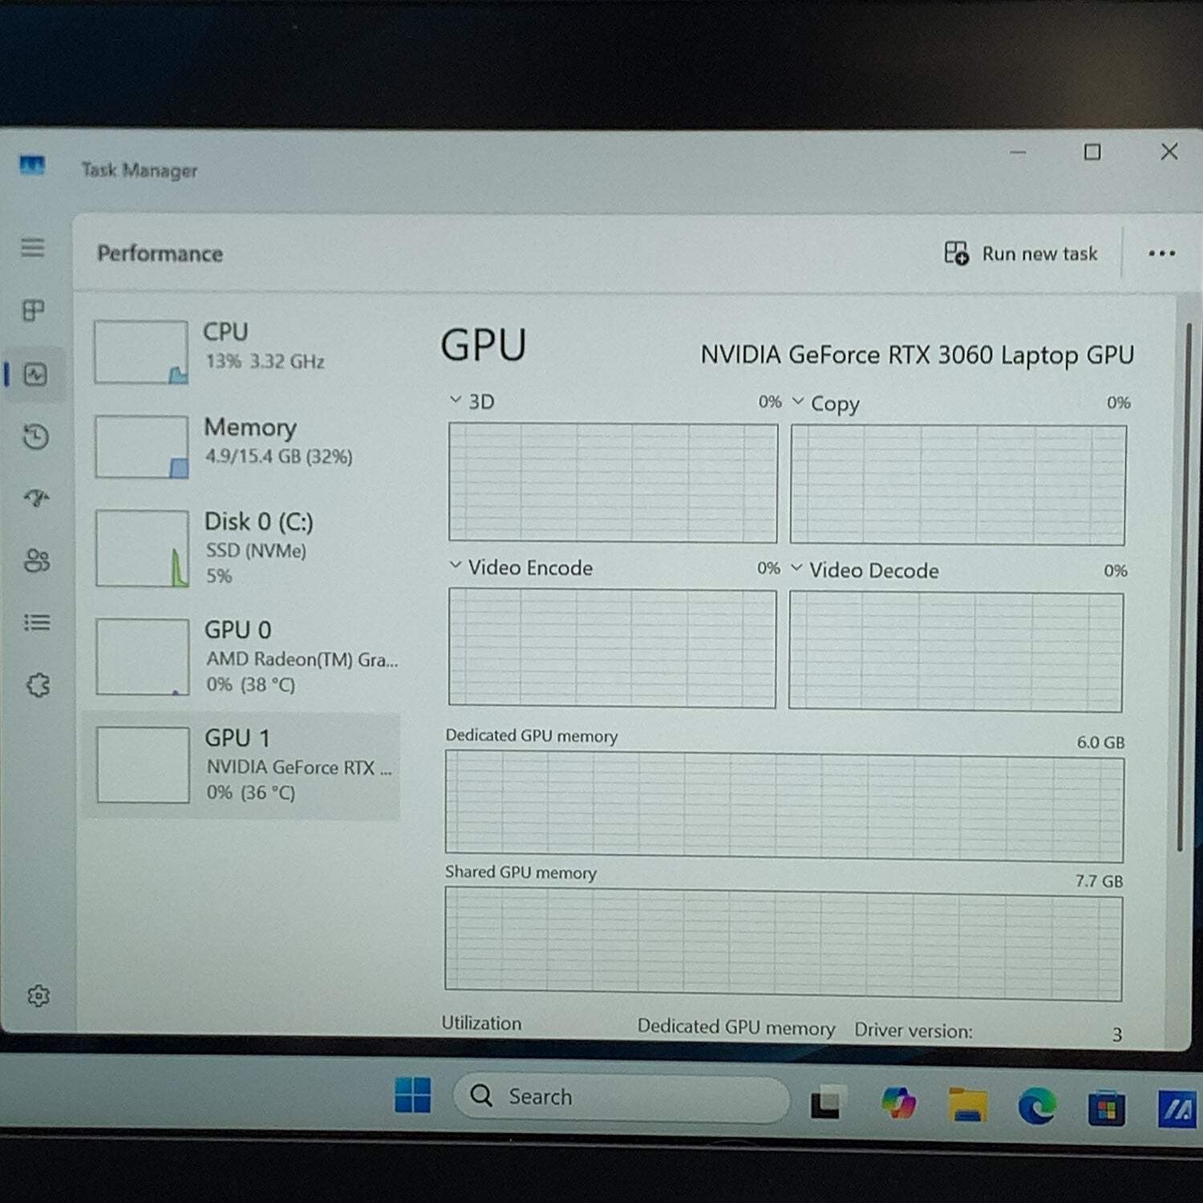The height and width of the screenshot is (1203, 1203).
Task: Maximize the Task Manager window
Action: [x=1092, y=152]
